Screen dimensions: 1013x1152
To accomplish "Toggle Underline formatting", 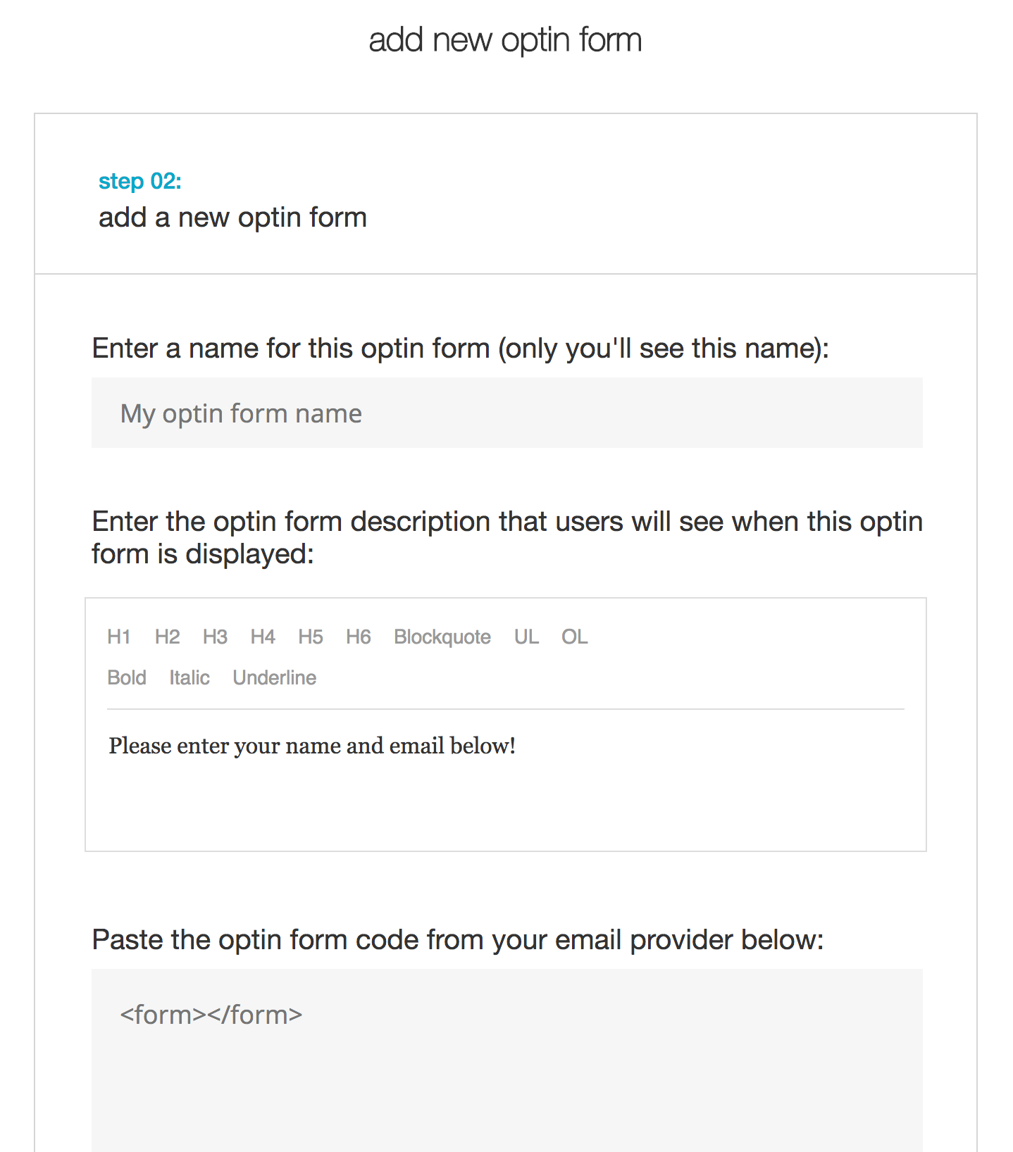I will (275, 677).
